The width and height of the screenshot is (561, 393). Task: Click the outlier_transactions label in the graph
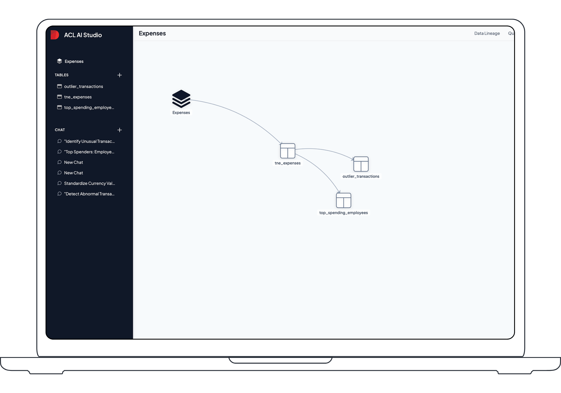(361, 176)
